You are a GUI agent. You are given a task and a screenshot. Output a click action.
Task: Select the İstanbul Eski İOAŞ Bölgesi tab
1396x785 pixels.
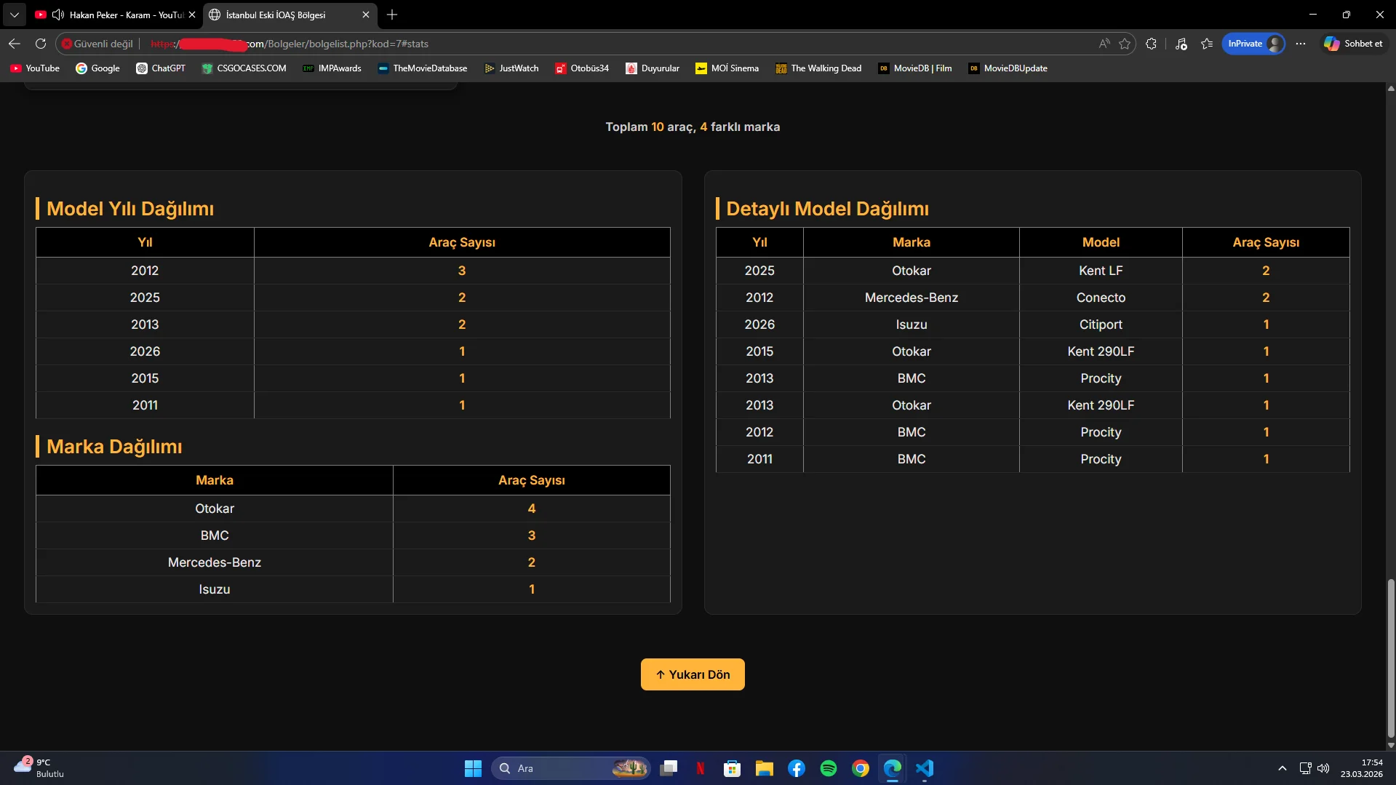[284, 15]
